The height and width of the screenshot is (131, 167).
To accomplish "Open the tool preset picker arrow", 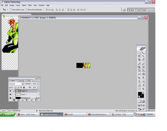I will point(8,10).
